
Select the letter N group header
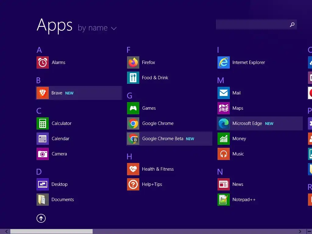click(x=220, y=172)
